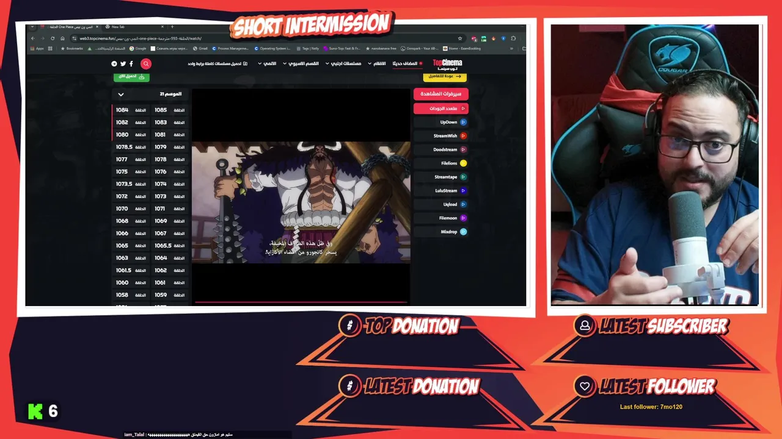782x439 pixels.
Task: Select the Filelions yellow server icon
Action: click(x=463, y=163)
